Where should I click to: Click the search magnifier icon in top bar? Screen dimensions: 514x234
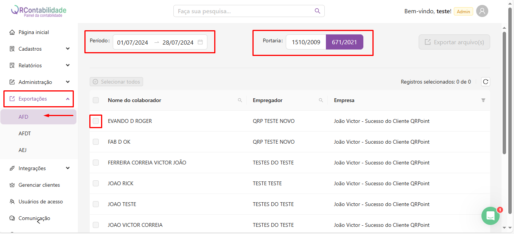318,11
